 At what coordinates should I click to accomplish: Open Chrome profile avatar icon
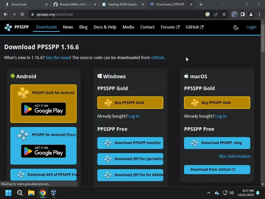point(251,15)
